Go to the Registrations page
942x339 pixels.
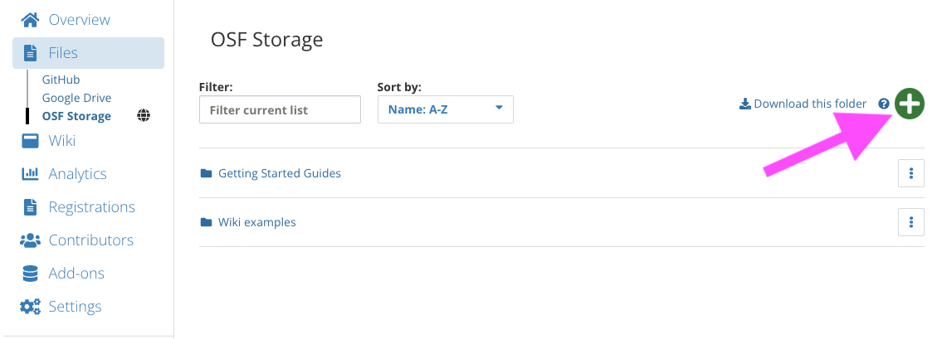92,207
